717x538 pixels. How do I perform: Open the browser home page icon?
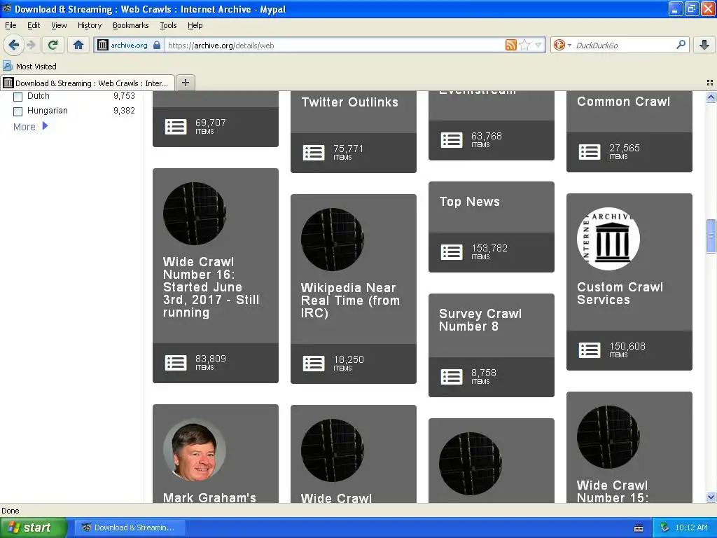78,45
